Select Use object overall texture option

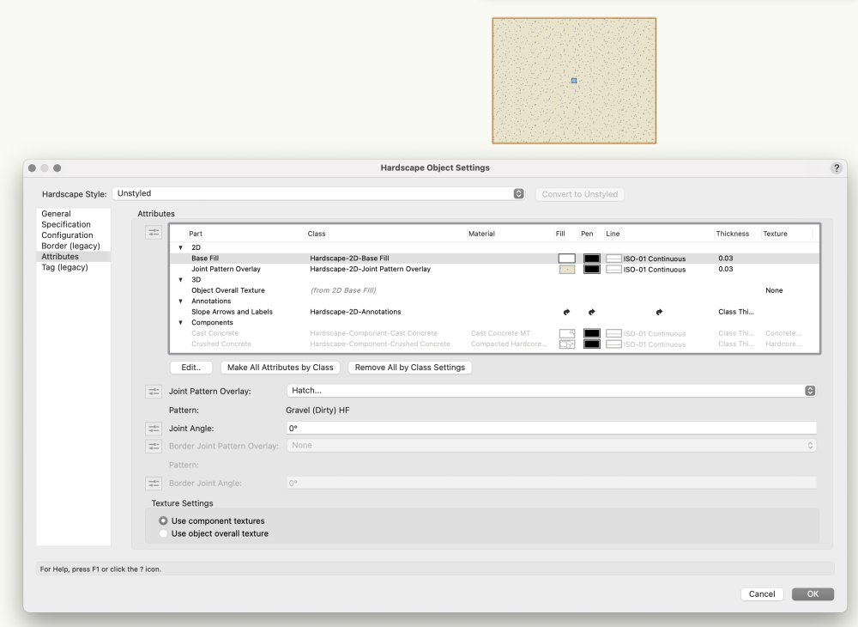pyautogui.click(x=163, y=533)
